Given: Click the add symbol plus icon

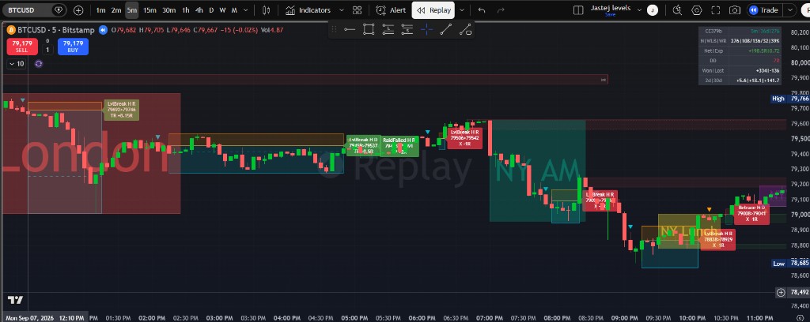Looking at the screenshot, I should pyautogui.click(x=78, y=9).
